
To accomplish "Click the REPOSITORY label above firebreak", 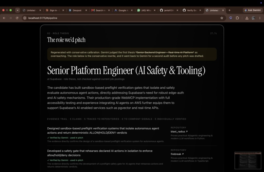I will pos(179,150).
